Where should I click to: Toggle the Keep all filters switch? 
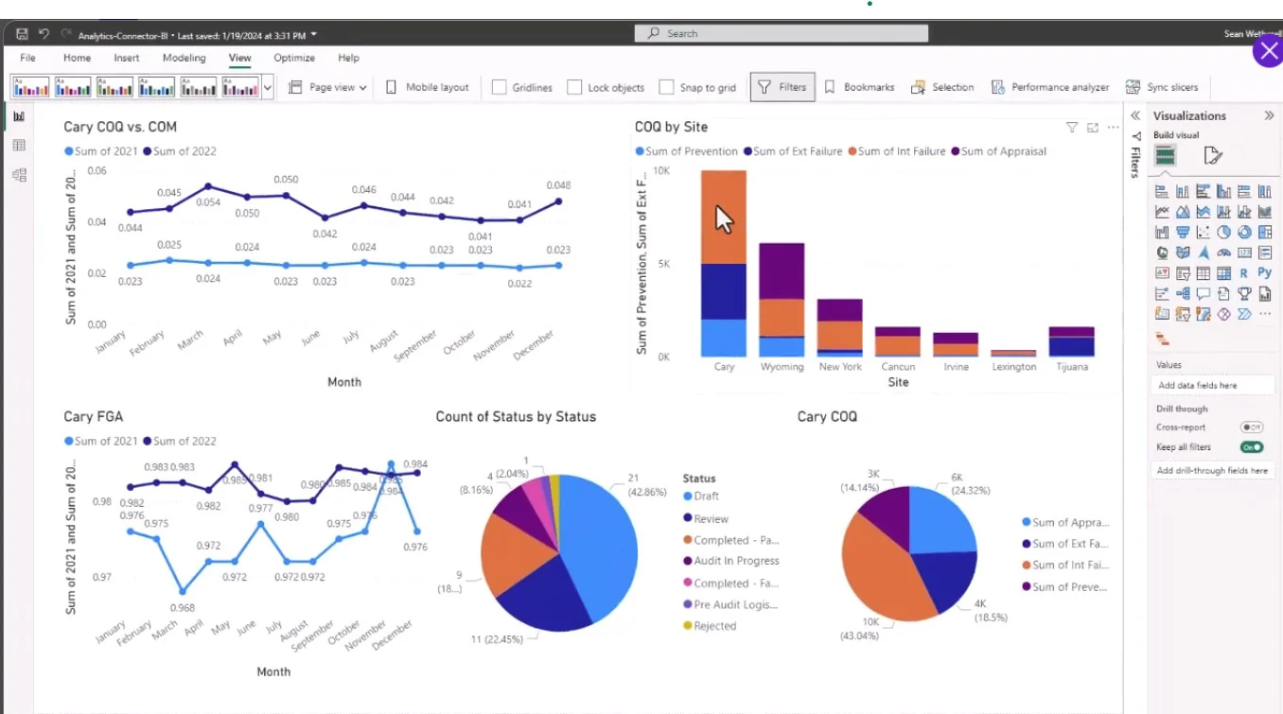(x=1252, y=447)
